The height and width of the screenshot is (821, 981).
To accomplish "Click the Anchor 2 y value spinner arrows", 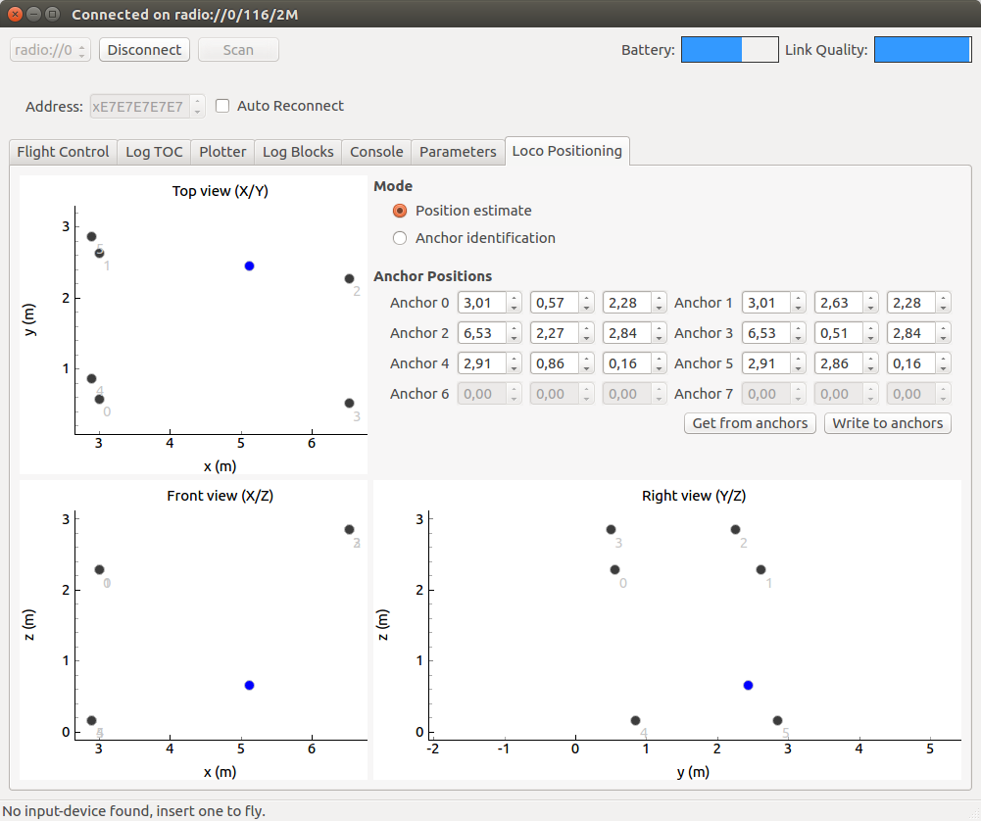I will [x=586, y=333].
